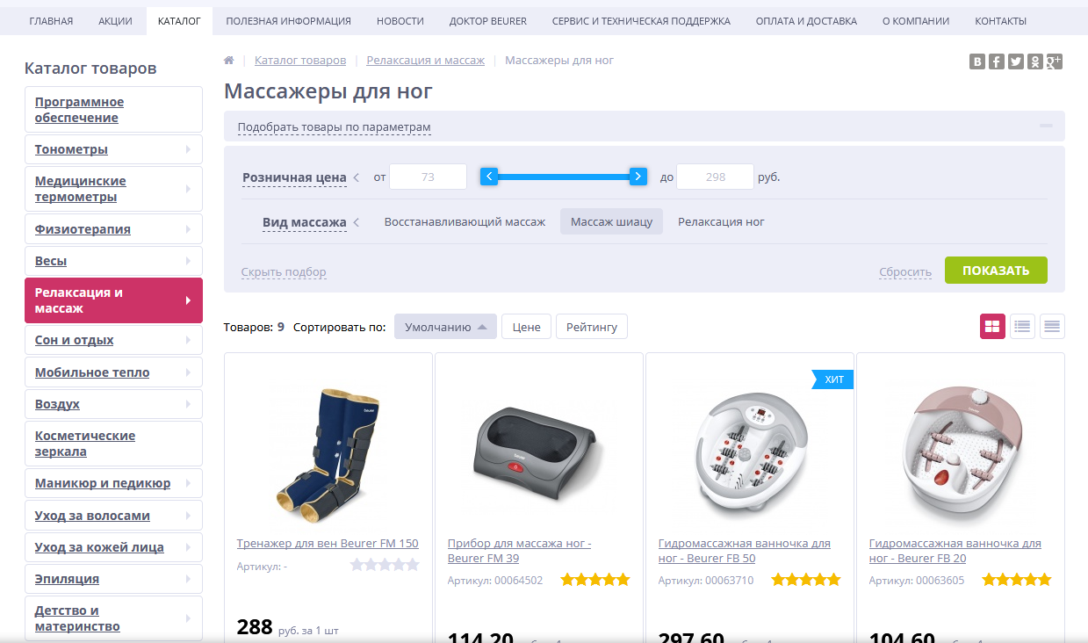
Task: Click star rating of Beurer FB 20
Action: point(1017,580)
